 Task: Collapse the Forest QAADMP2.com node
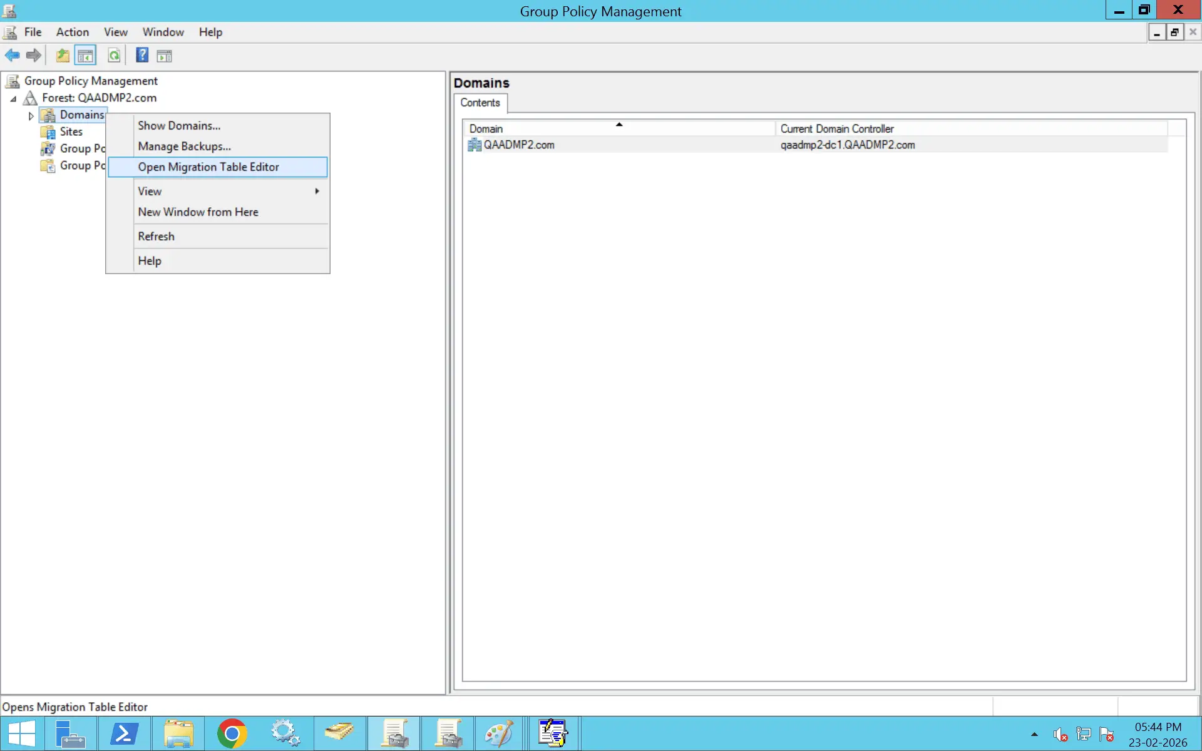[x=13, y=98]
